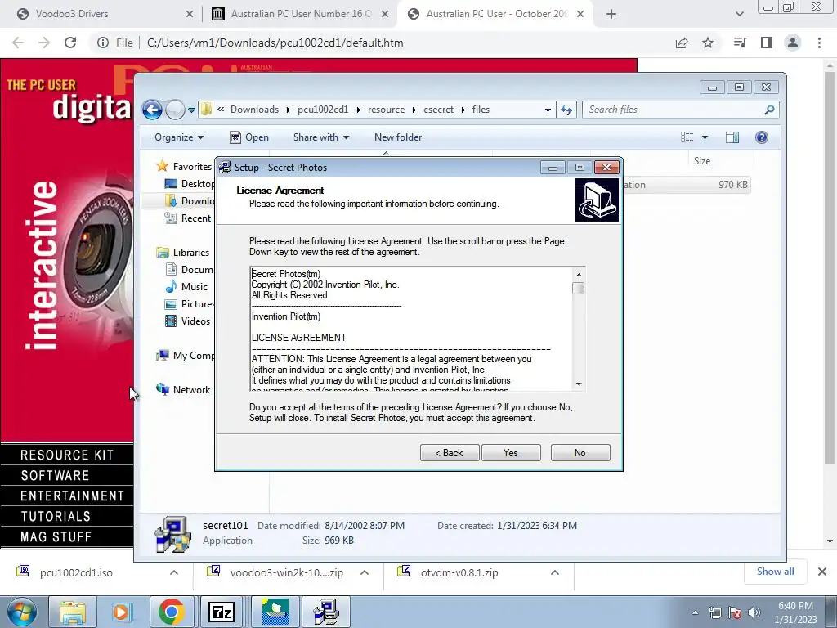Bookmark the page with star icon
This screenshot has width=837, height=628.
coord(708,43)
